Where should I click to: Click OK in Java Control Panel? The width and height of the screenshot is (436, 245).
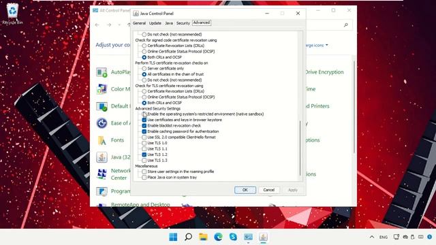[245, 190]
